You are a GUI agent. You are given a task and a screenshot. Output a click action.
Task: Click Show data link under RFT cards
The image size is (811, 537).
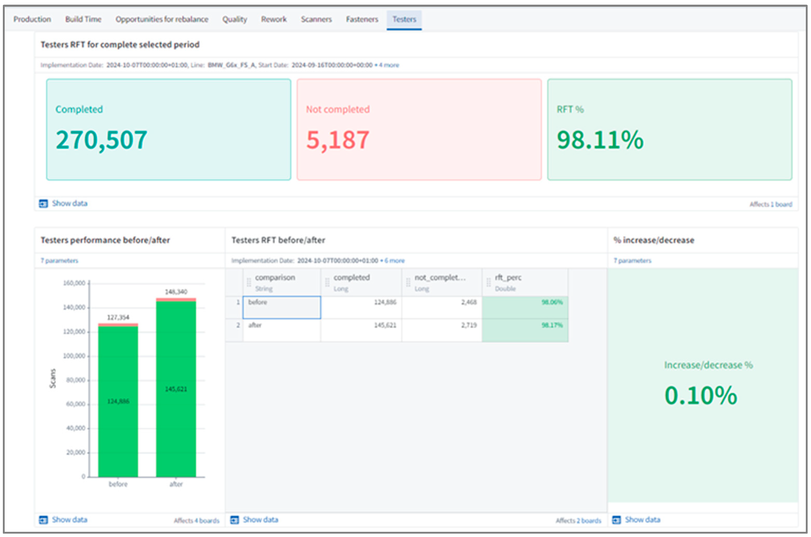click(x=70, y=203)
